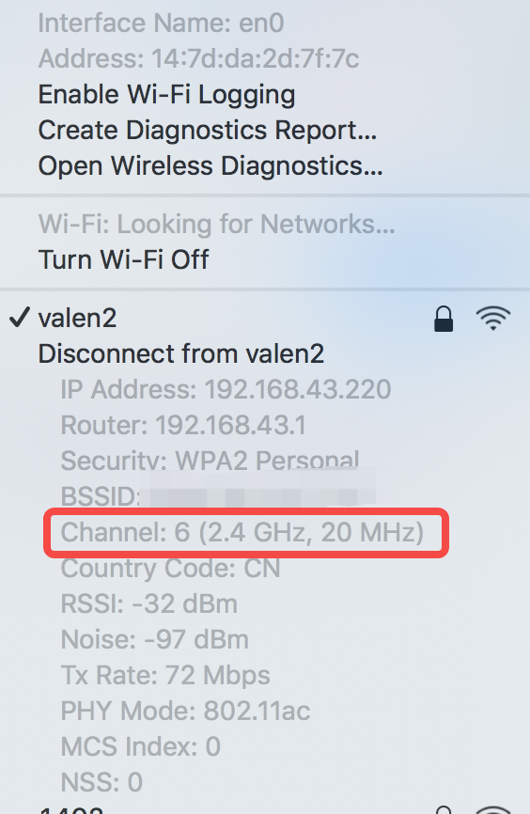Click the partial Wi-Fi icon in bottom network row
530x814 pixels.
[x=493, y=810]
